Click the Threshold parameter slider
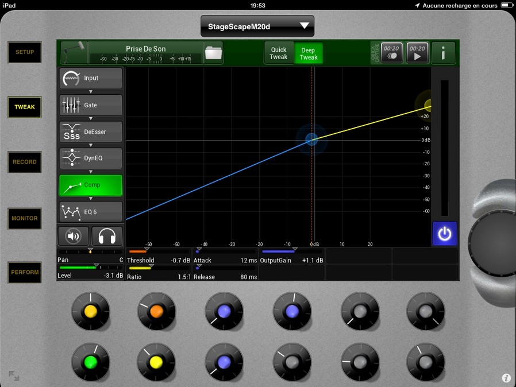 point(158,251)
